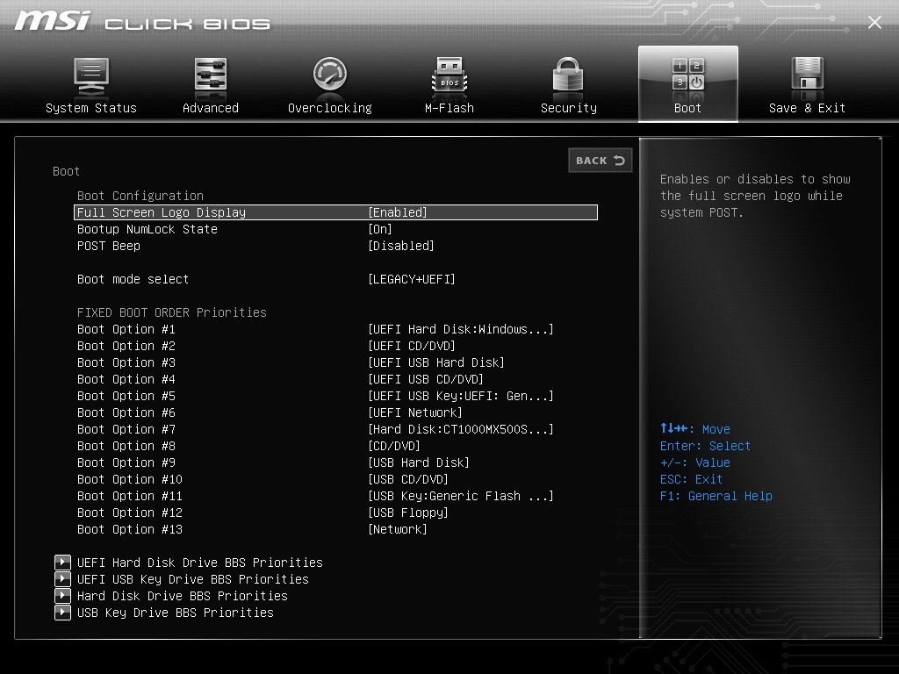Switch to the Save & Exit tab label
This screenshot has width=899, height=674.
(x=808, y=108)
